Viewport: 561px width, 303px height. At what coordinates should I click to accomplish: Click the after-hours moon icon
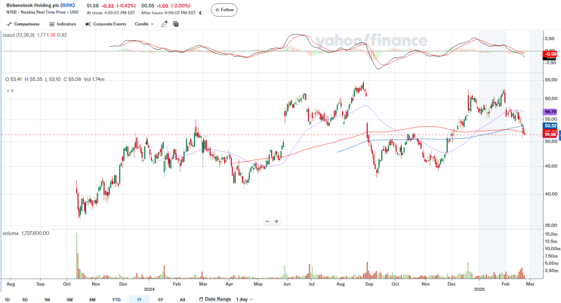200,13
